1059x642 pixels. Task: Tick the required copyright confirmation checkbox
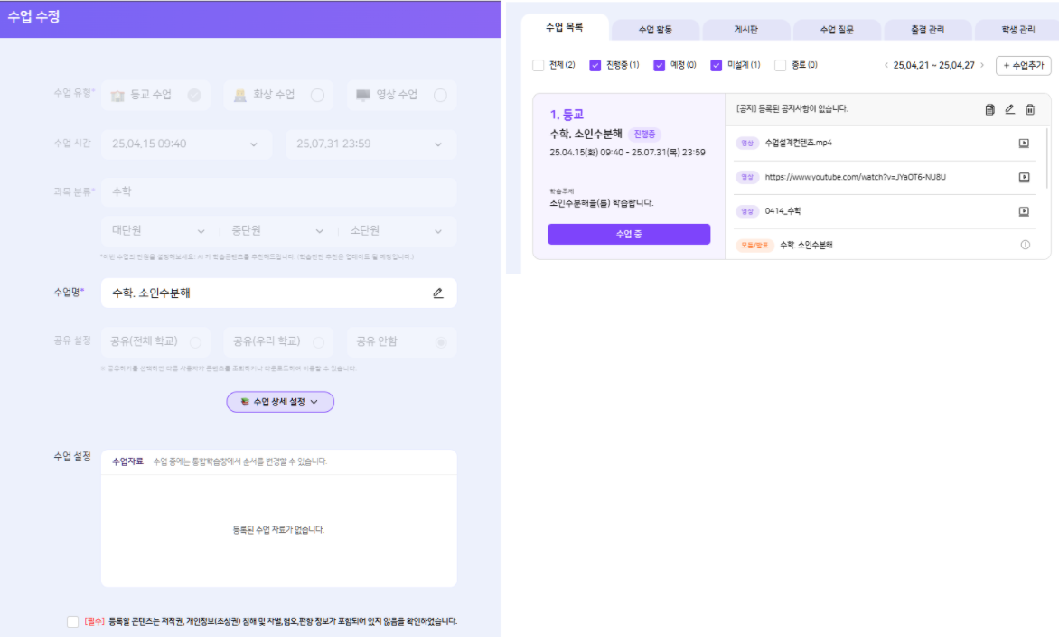point(73,621)
